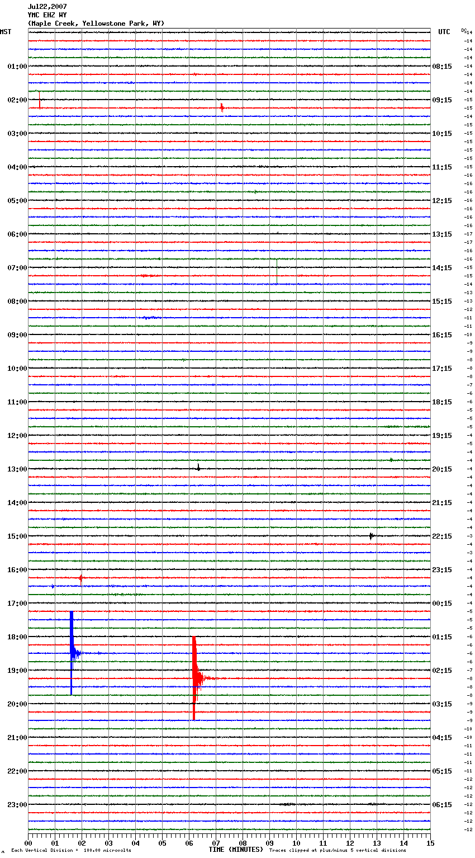Select the 16:00 MST time label
This screenshot has width=475, height=858.
[x=17, y=570]
